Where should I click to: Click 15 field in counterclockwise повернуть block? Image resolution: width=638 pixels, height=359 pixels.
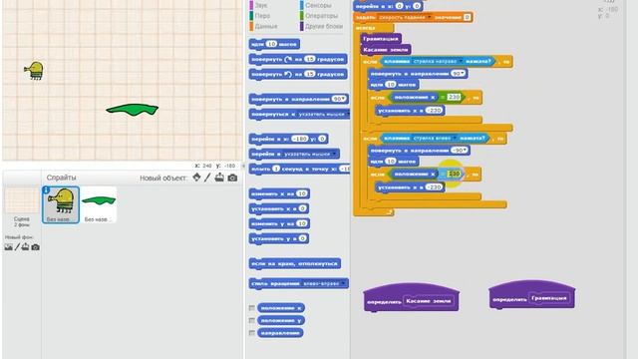[310, 74]
